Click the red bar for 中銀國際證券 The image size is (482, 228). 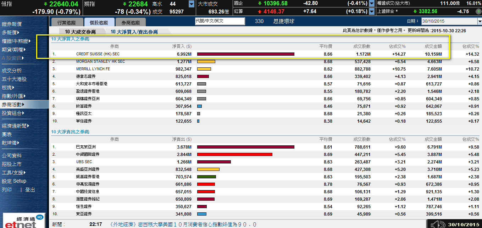[235, 154]
